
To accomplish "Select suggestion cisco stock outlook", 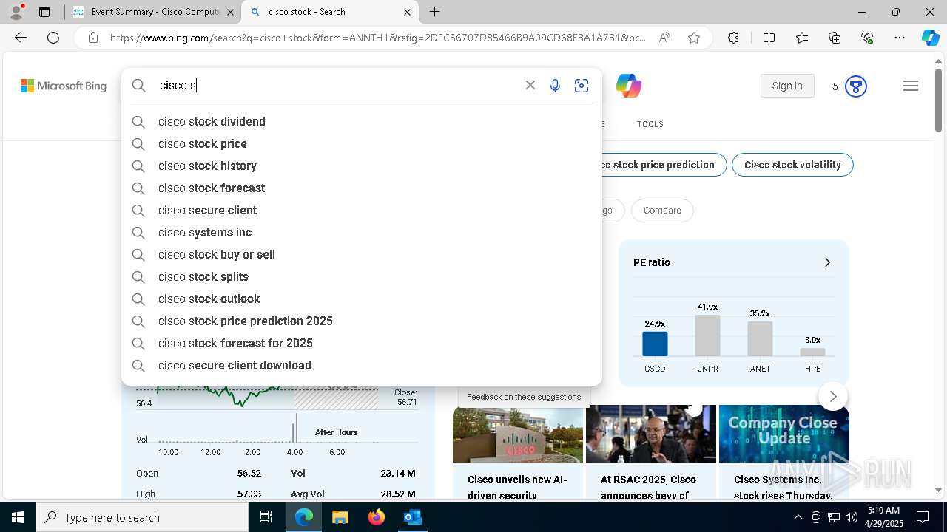I will [361, 299].
